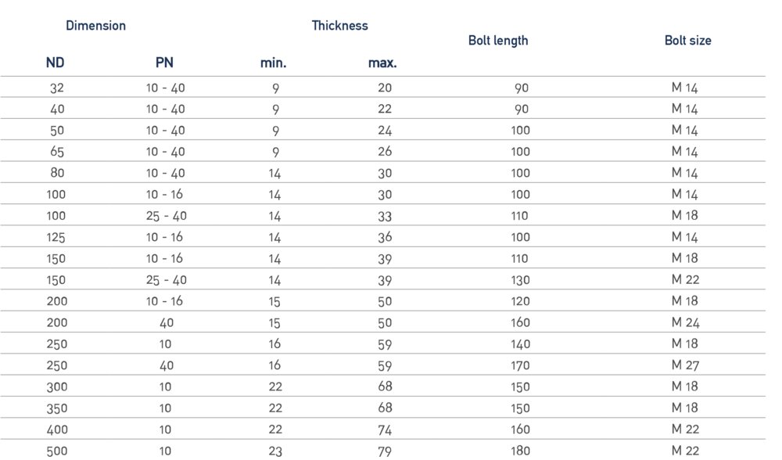The height and width of the screenshot is (460, 782).
Task: Click the bolt length value 180
Action: tap(520, 451)
